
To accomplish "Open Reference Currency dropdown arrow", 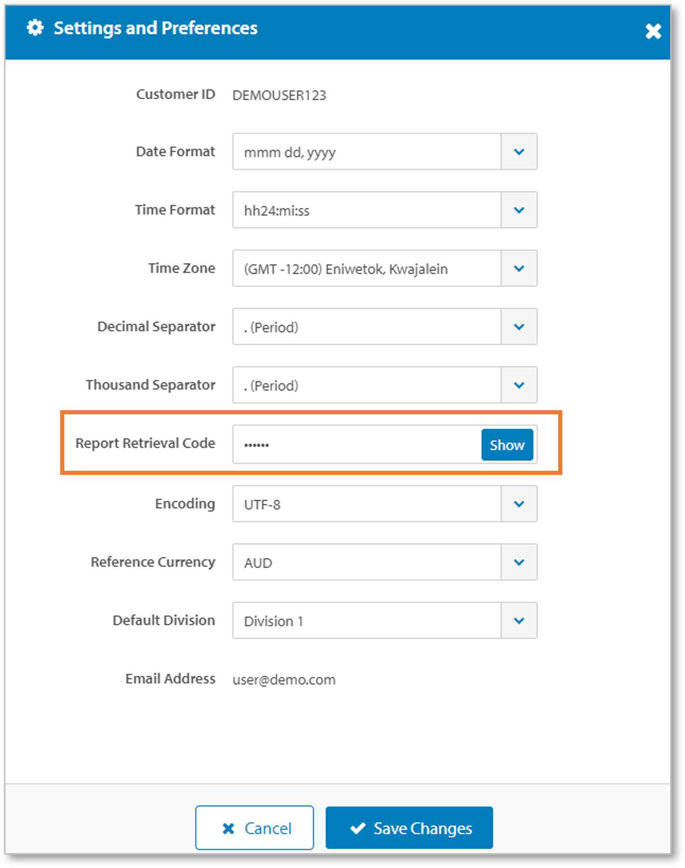I will [x=519, y=562].
